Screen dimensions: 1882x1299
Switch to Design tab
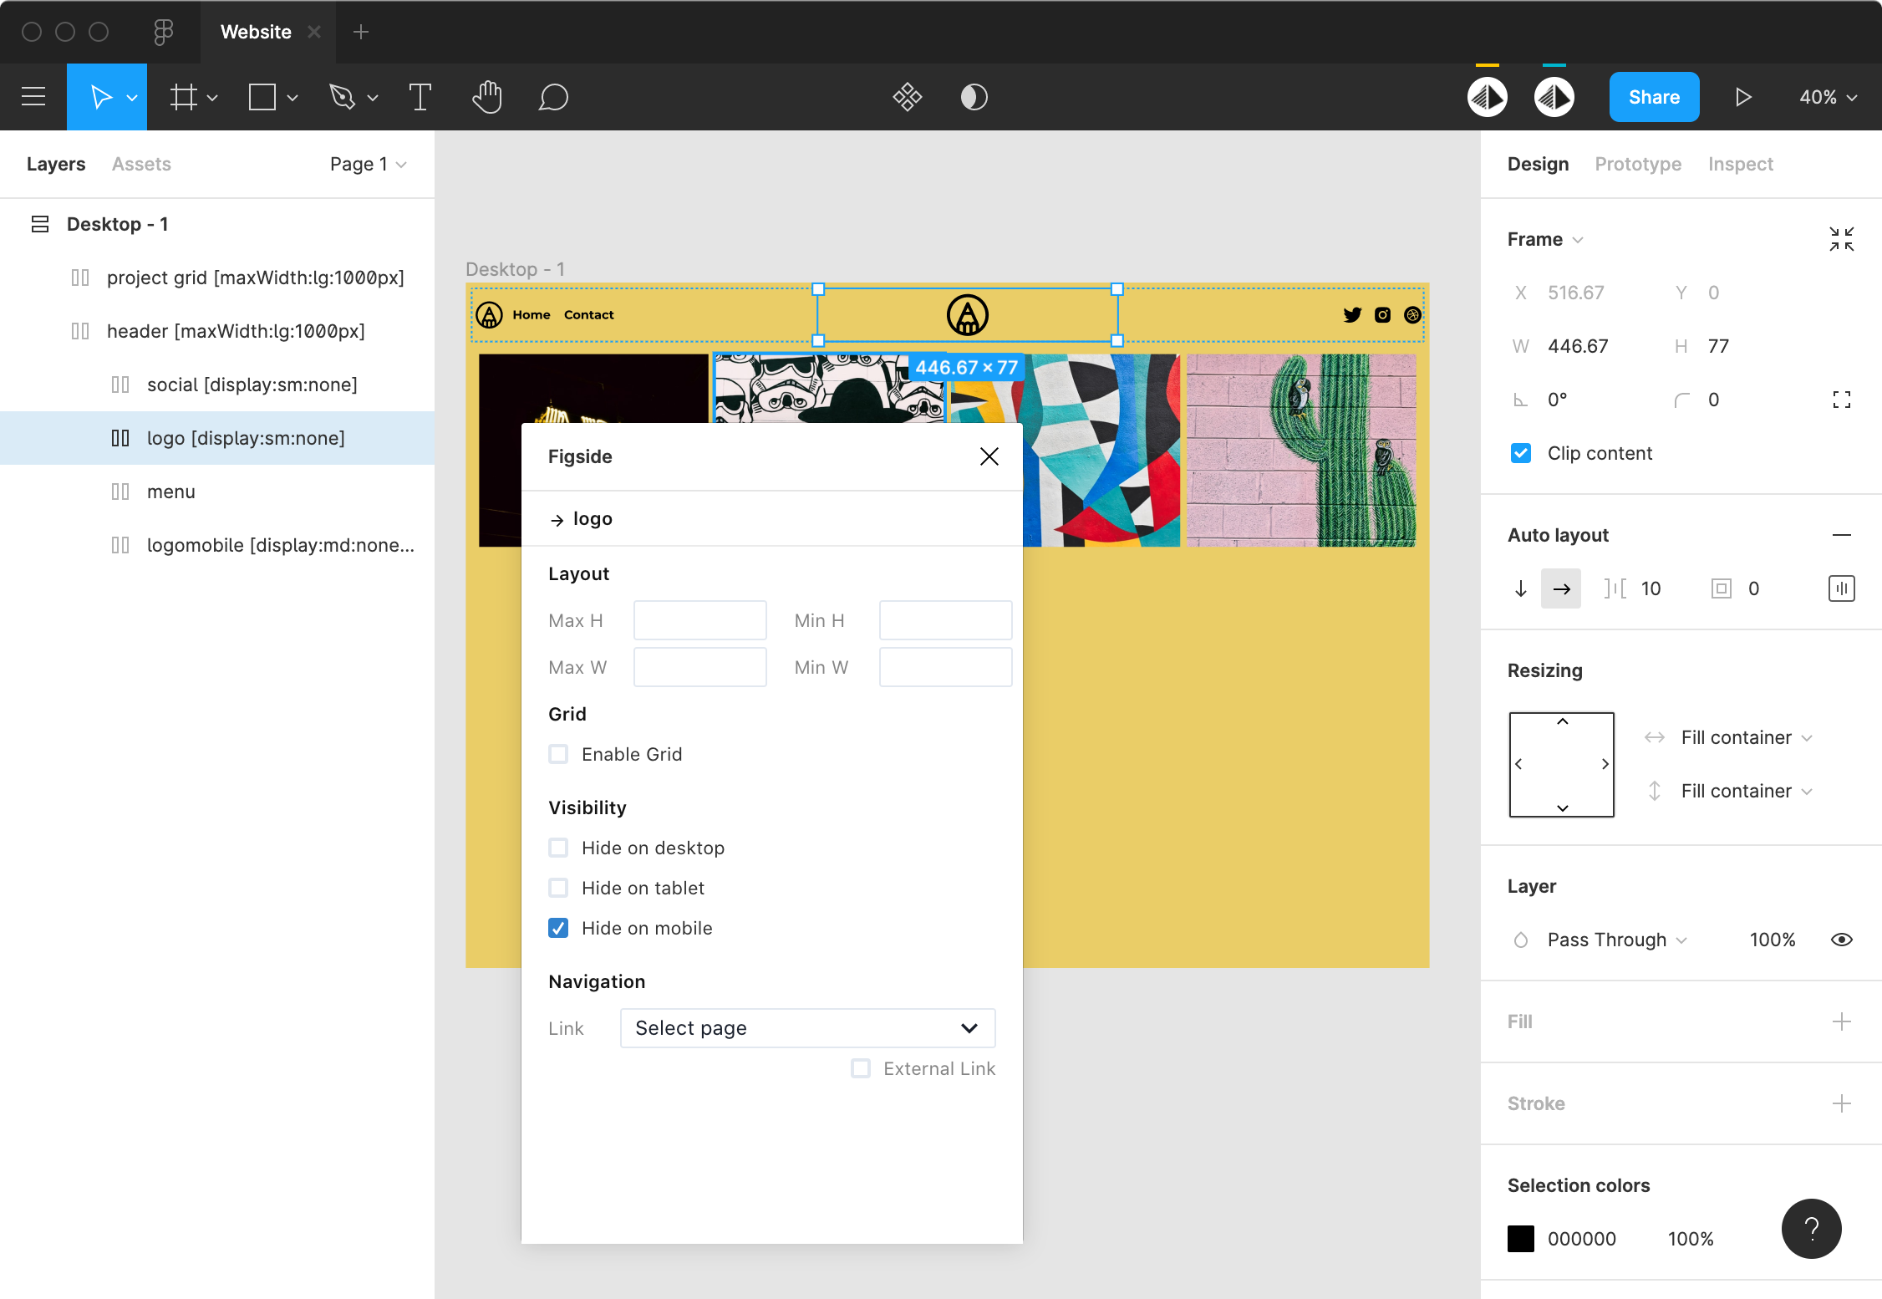tap(1538, 164)
